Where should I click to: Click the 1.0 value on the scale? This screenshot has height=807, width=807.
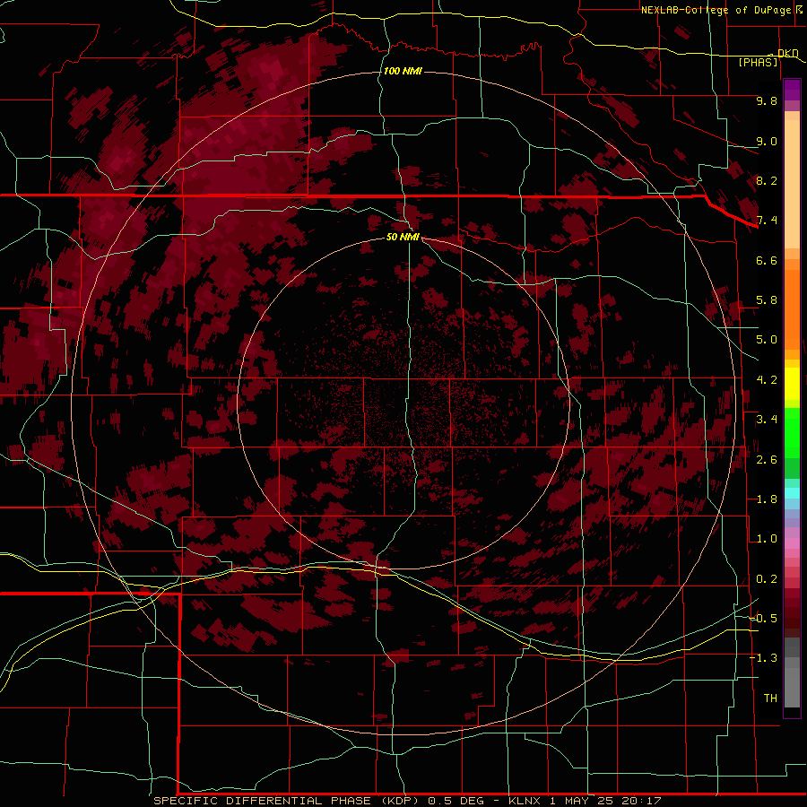767,539
